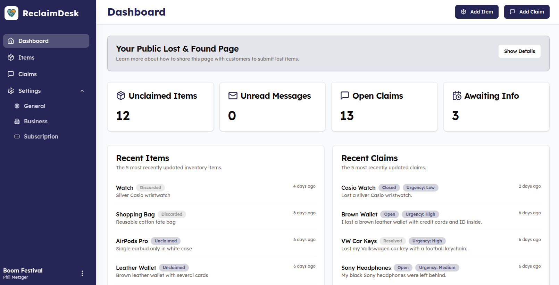
Task: Click the Urgency: Medium badge
Action: (x=437, y=268)
